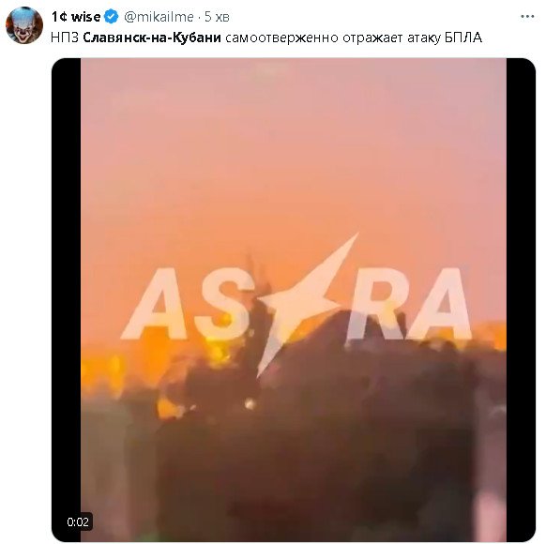
Task: Click the bright white light spot in video
Action: tap(250, 404)
